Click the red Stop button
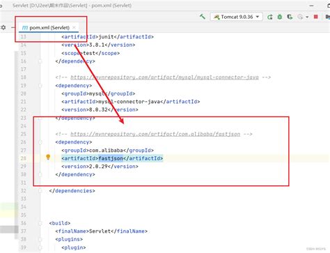Viewport: 330px width, 253px height. click(315, 17)
